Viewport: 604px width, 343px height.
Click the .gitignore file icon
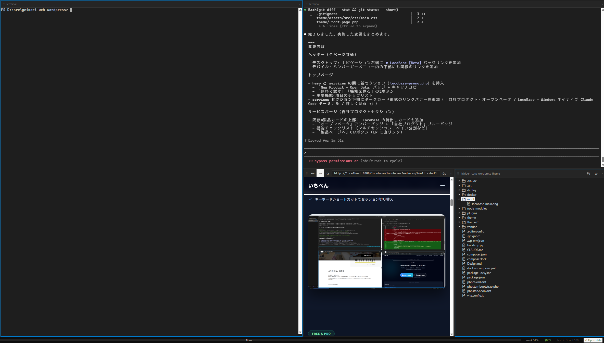[x=464, y=236]
